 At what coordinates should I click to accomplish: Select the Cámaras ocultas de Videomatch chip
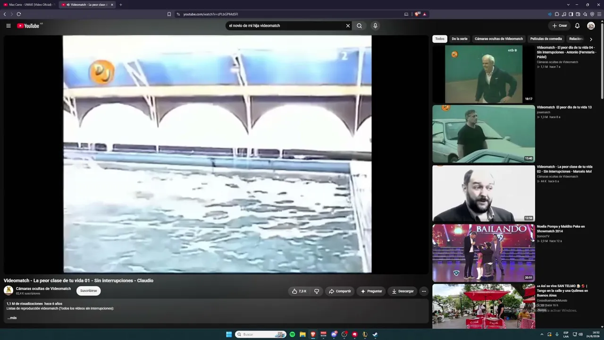coord(499,39)
